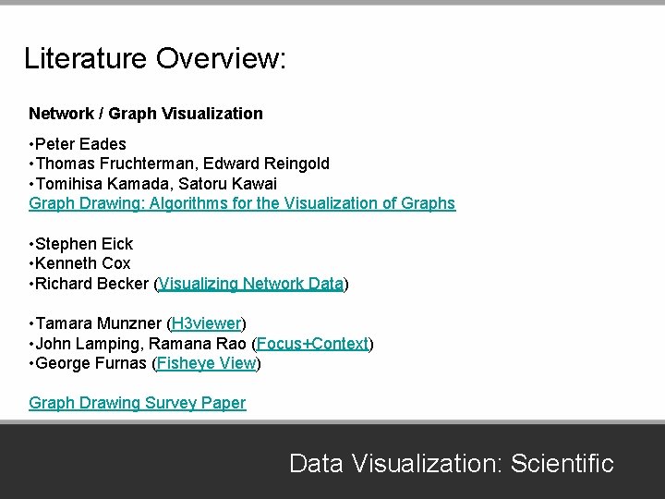Click the Thomas Fruchterman, Edward Reingold bullet
Screen dimensions: 665x499
[x=183, y=164]
